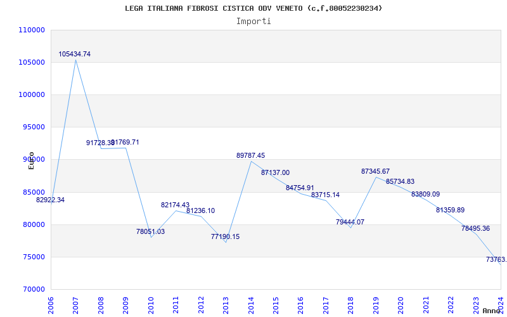Click the y-axis tick 110000
Viewport: 507px width, 317px height.
(31, 30)
